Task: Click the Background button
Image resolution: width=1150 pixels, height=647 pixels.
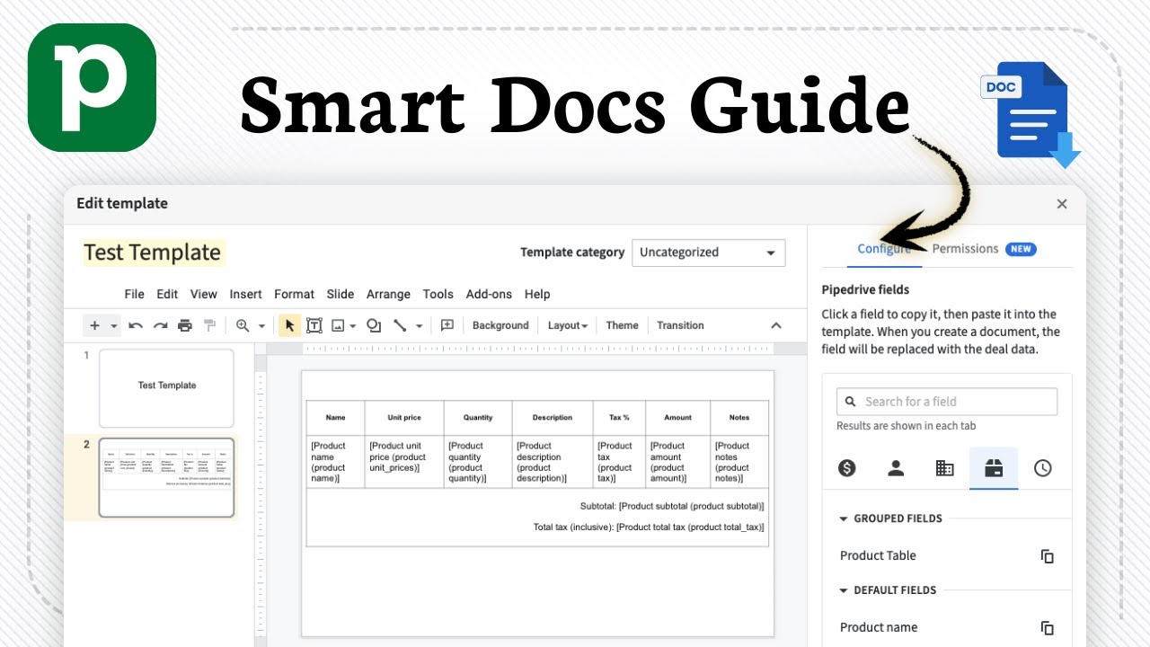Action: pyautogui.click(x=500, y=325)
